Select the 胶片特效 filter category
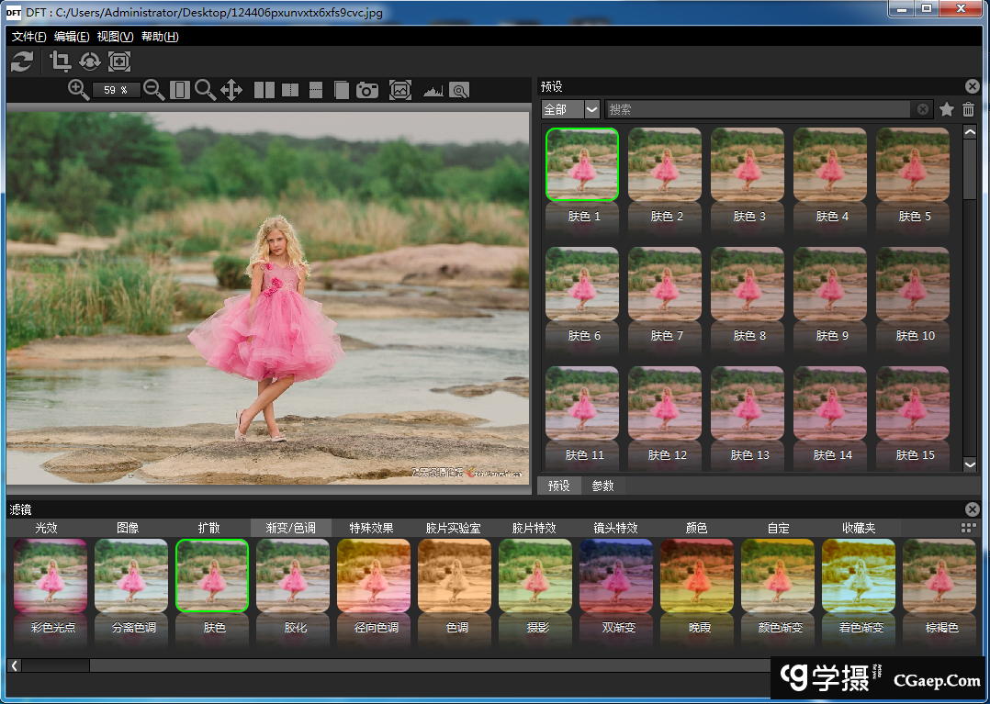 click(x=534, y=528)
